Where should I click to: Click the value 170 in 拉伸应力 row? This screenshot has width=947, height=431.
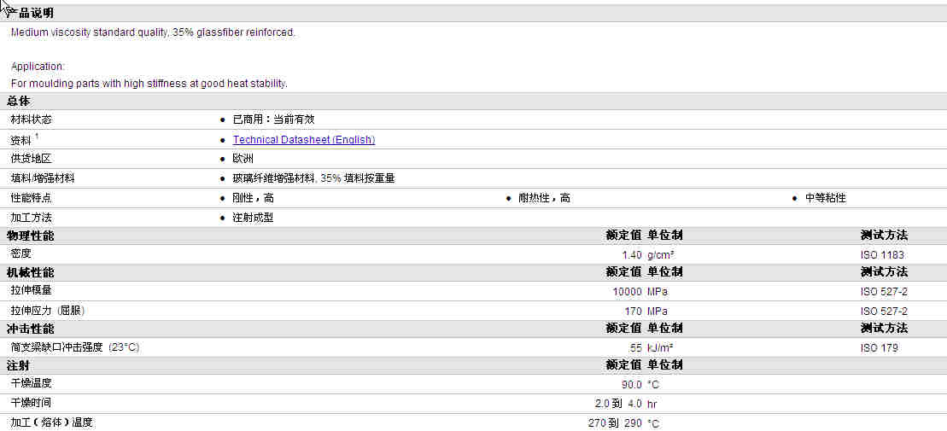[634, 312]
